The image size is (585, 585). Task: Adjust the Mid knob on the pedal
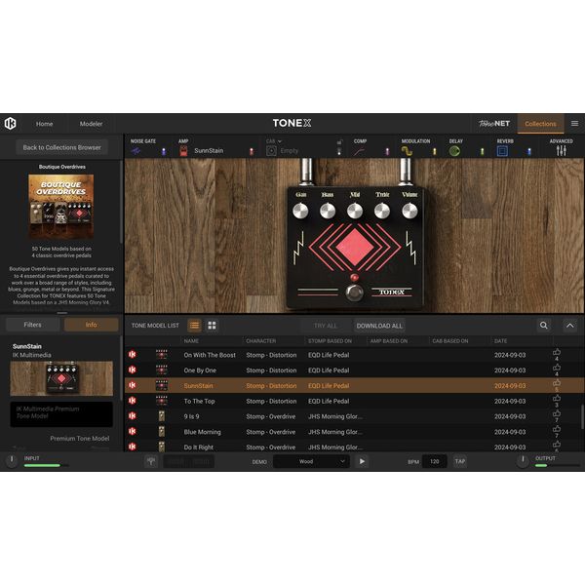[355, 211]
